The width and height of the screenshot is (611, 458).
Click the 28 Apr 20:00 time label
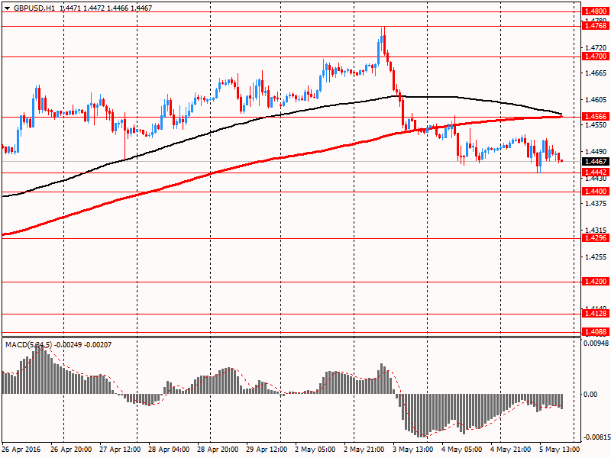pyautogui.click(x=218, y=450)
